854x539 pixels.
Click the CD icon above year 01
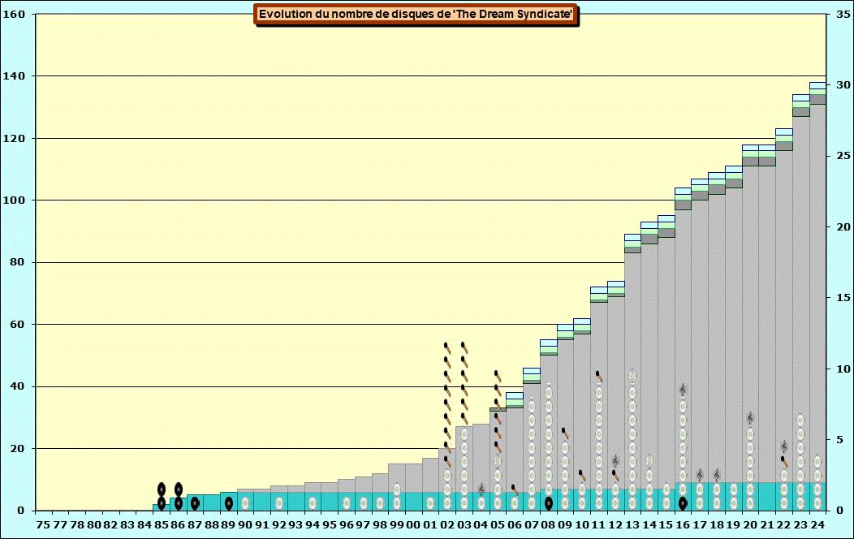430,503
